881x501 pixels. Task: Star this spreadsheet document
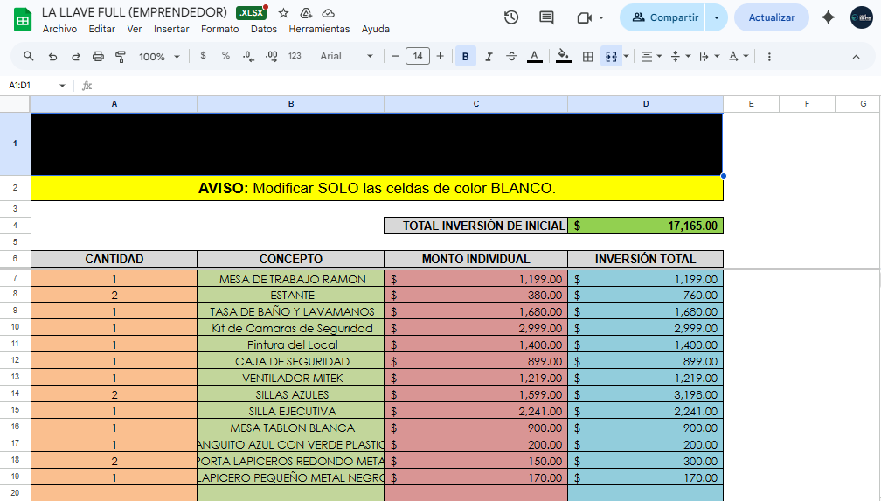coord(283,13)
